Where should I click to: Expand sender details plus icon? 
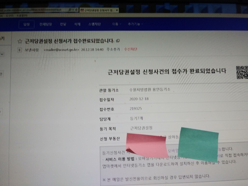[19, 50]
